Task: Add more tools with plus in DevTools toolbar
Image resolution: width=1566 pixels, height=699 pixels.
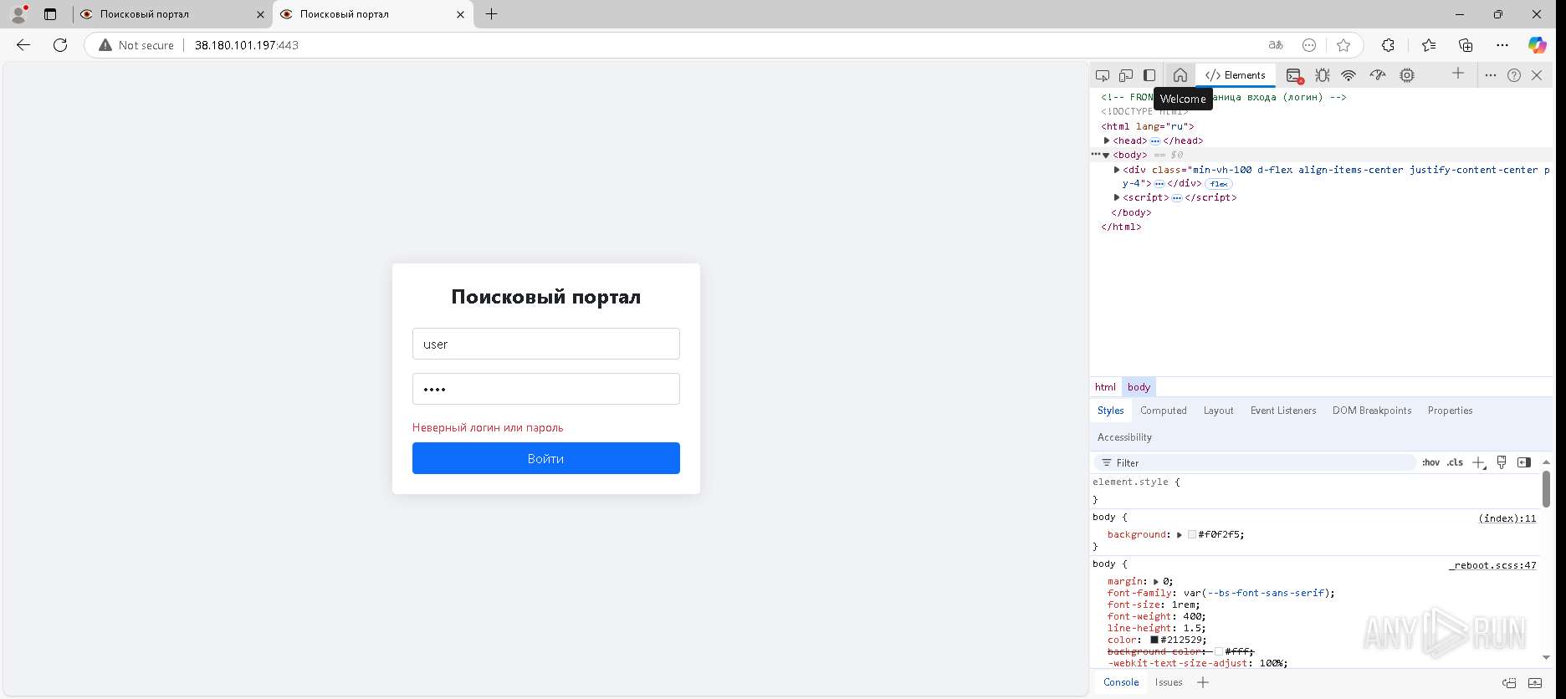Action: pyautogui.click(x=1458, y=74)
